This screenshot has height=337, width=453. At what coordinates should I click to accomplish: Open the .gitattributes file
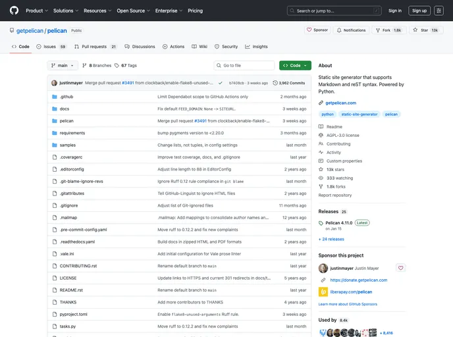coord(72,194)
